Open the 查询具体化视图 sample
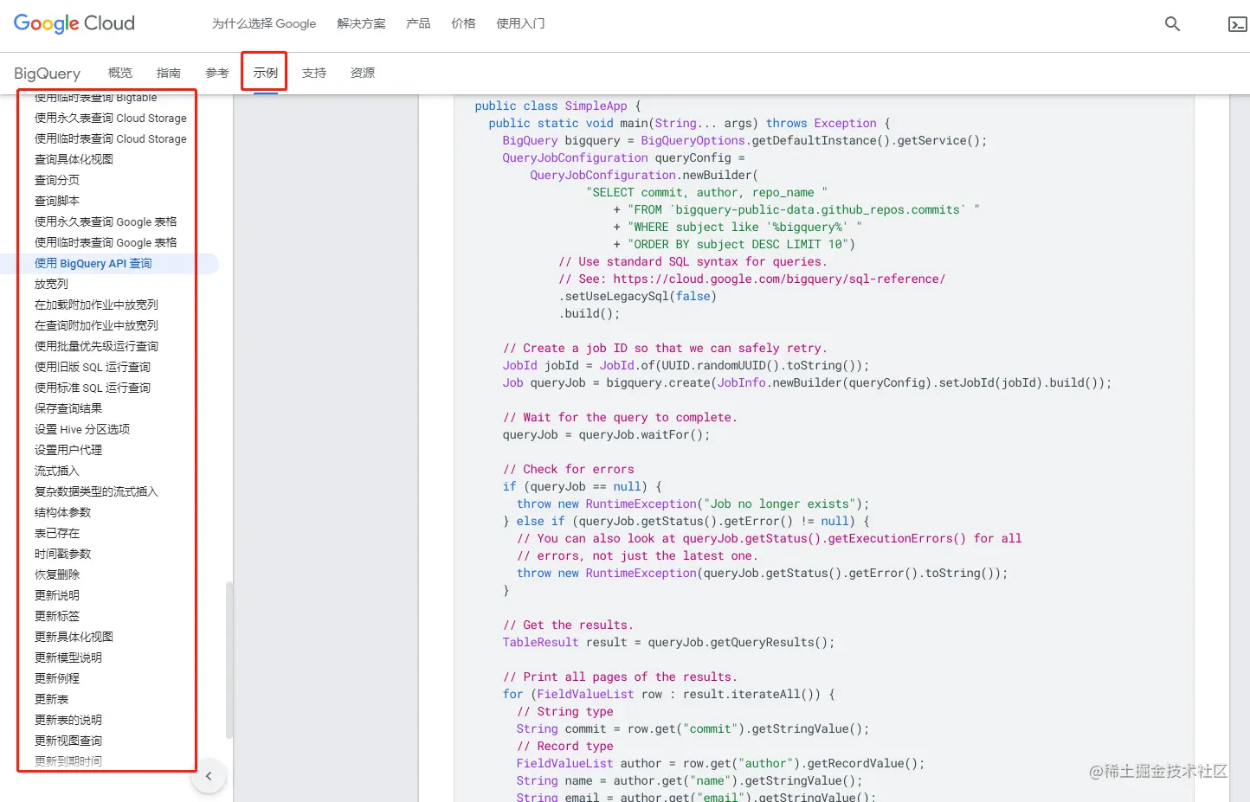Viewport: 1250px width, 802px height. coord(74,159)
